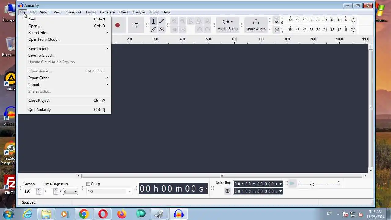Screen dimensions: 391x220
Task: Click the time signature numerator field
Action: (48, 191)
